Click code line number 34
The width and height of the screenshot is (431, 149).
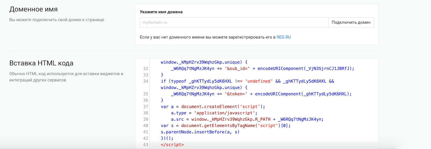pyautogui.click(x=146, y=81)
